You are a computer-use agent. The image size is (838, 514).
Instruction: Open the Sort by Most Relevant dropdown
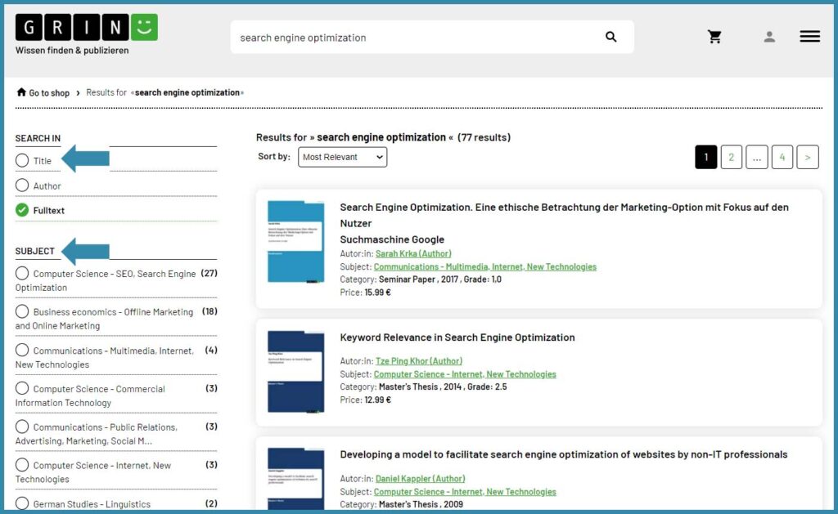[x=342, y=157]
